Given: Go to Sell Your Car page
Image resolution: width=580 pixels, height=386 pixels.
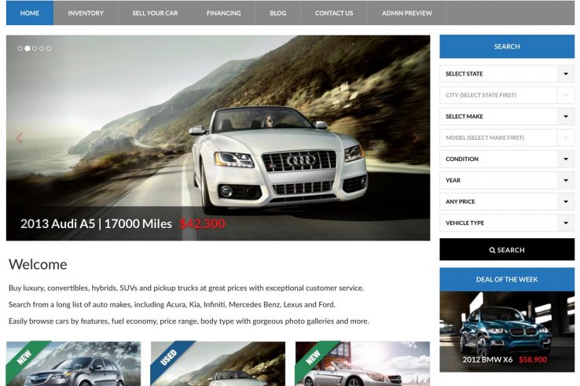Looking at the screenshot, I should pyautogui.click(x=155, y=13).
